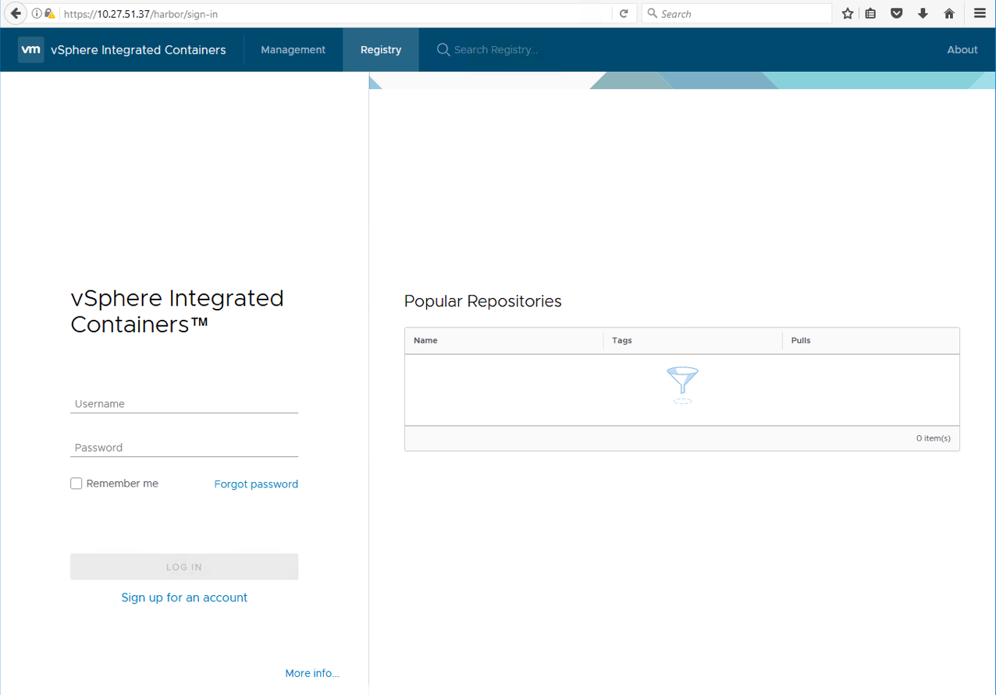Tick the Remember me checkbox
996x695 pixels.
coord(76,484)
